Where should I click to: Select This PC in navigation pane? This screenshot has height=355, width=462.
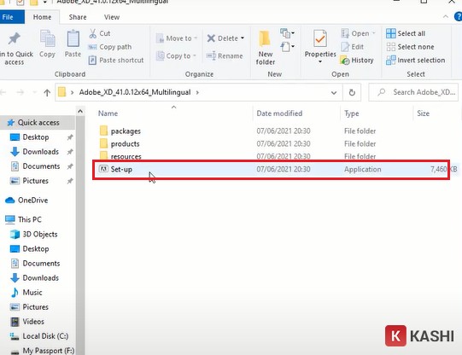pos(30,219)
